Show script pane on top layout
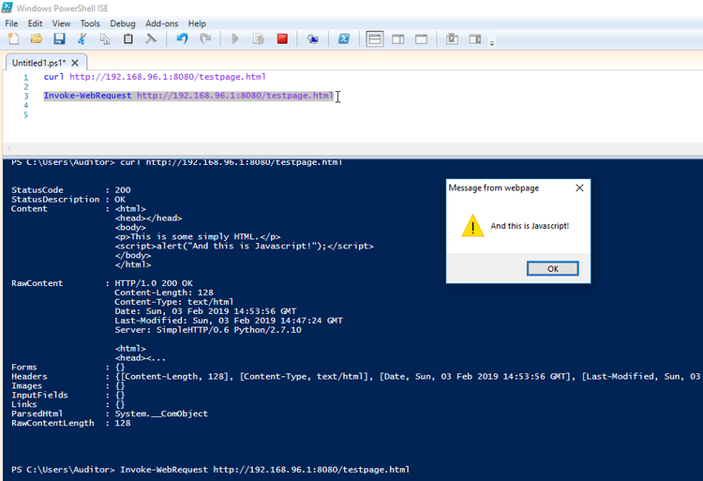This screenshot has height=481, width=703. tap(374, 39)
